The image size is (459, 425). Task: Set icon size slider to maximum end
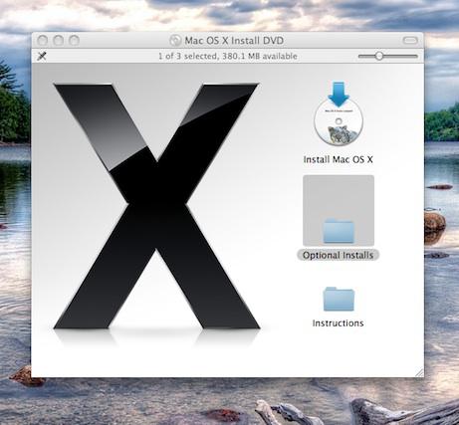pyautogui.click(x=416, y=56)
